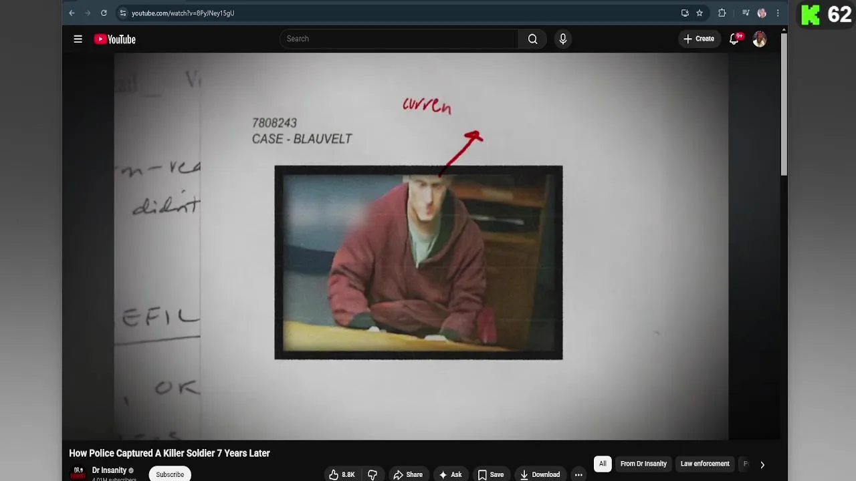Click the search magnifier button

point(532,39)
